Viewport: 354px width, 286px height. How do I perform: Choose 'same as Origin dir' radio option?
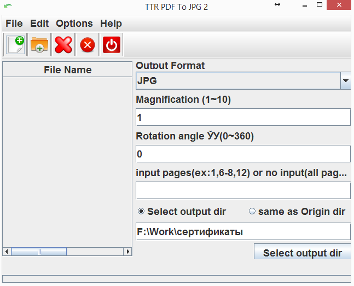(252, 212)
